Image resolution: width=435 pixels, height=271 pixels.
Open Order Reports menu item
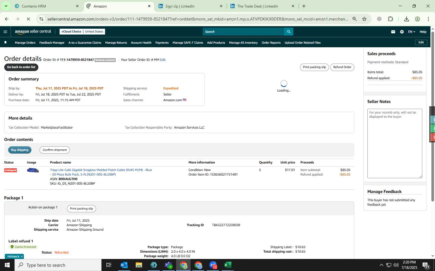coord(271,43)
